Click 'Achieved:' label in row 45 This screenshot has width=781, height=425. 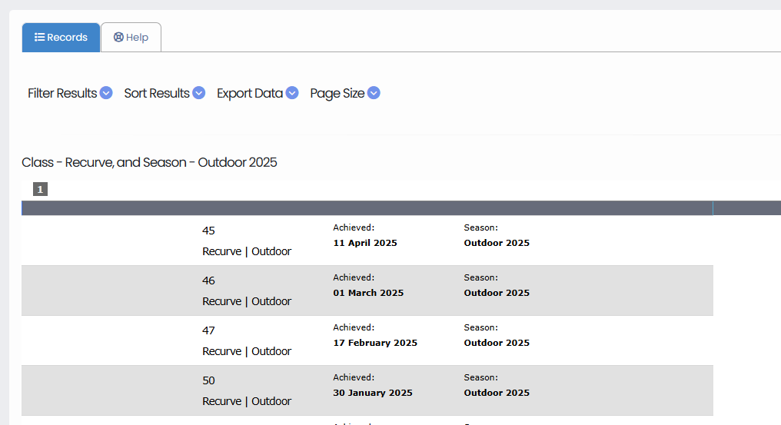354,227
